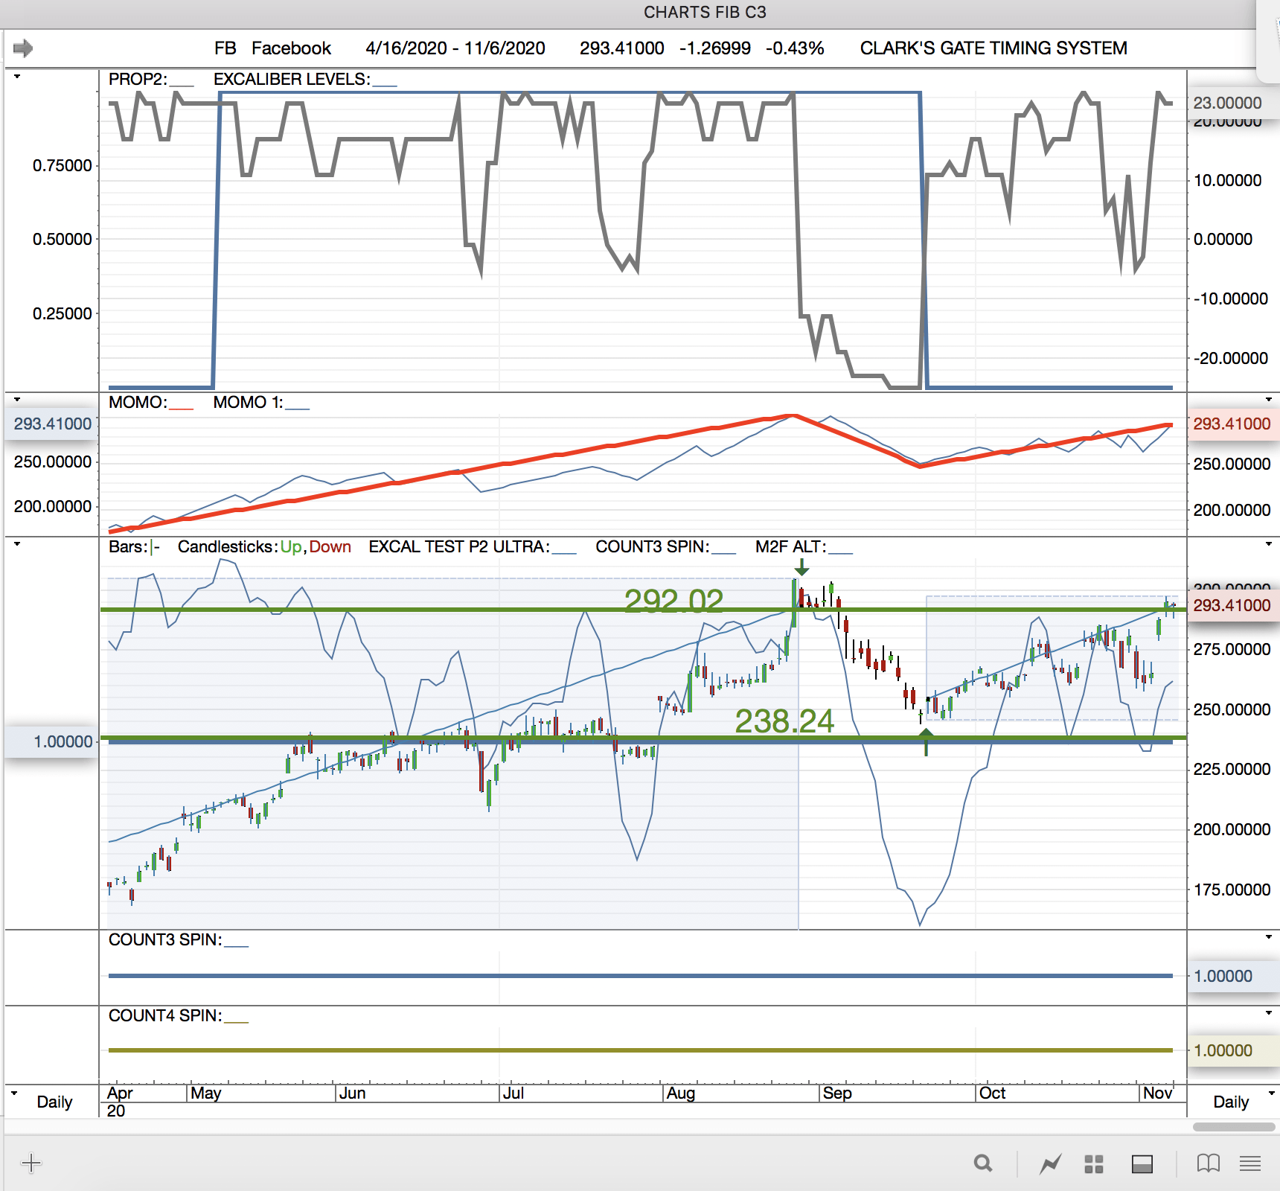Click the MOMO 1 blue line swatch

click(x=298, y=408)
